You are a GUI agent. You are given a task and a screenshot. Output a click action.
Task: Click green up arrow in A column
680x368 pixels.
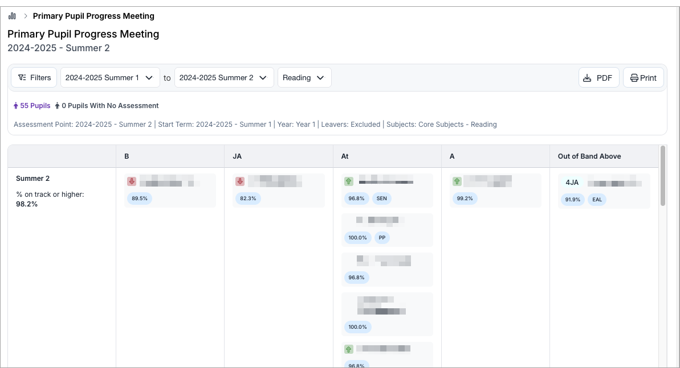(457, 181)
